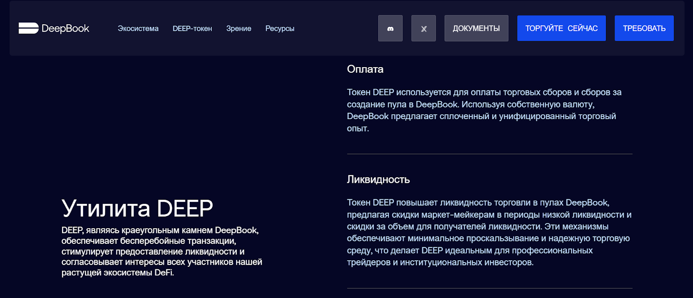The height and width of the screenshot is (298, 693).
Task: Click the Ликвидность heading
Action: [378, 179]
